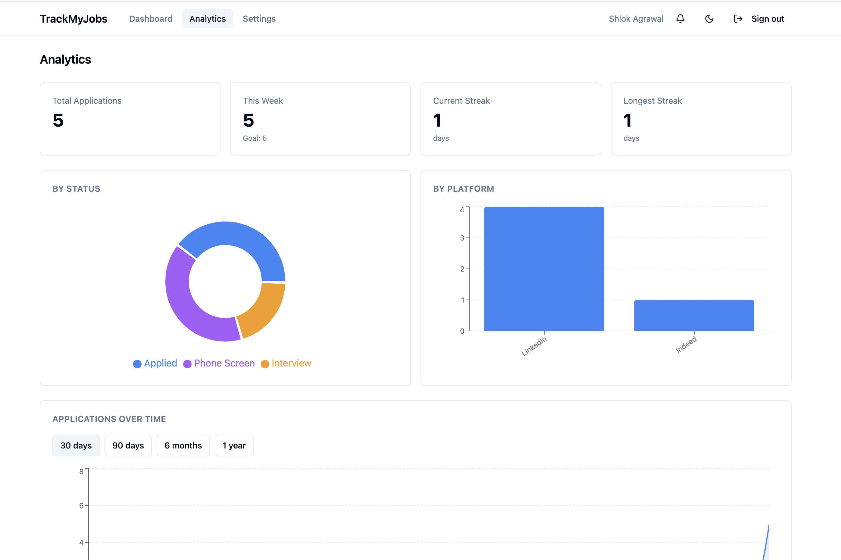841x560 pixels.
Task: Click the Sign out button text
Action: coord(768,19)
